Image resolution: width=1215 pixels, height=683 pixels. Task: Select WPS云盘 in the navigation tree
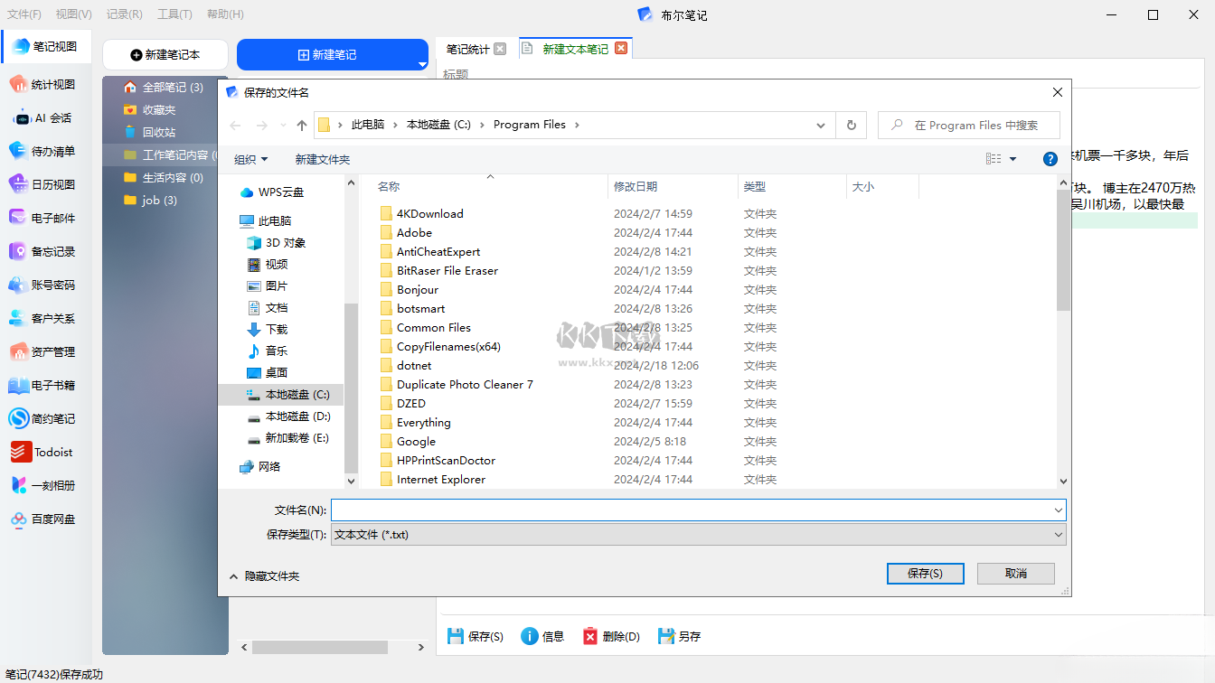tap(272, 192)
